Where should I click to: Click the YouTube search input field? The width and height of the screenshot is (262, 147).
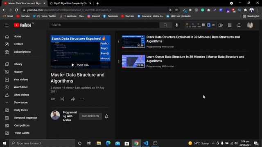104,25
